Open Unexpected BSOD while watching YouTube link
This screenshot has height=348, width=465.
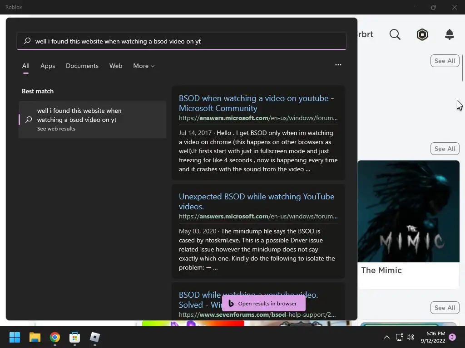(256, 201)
